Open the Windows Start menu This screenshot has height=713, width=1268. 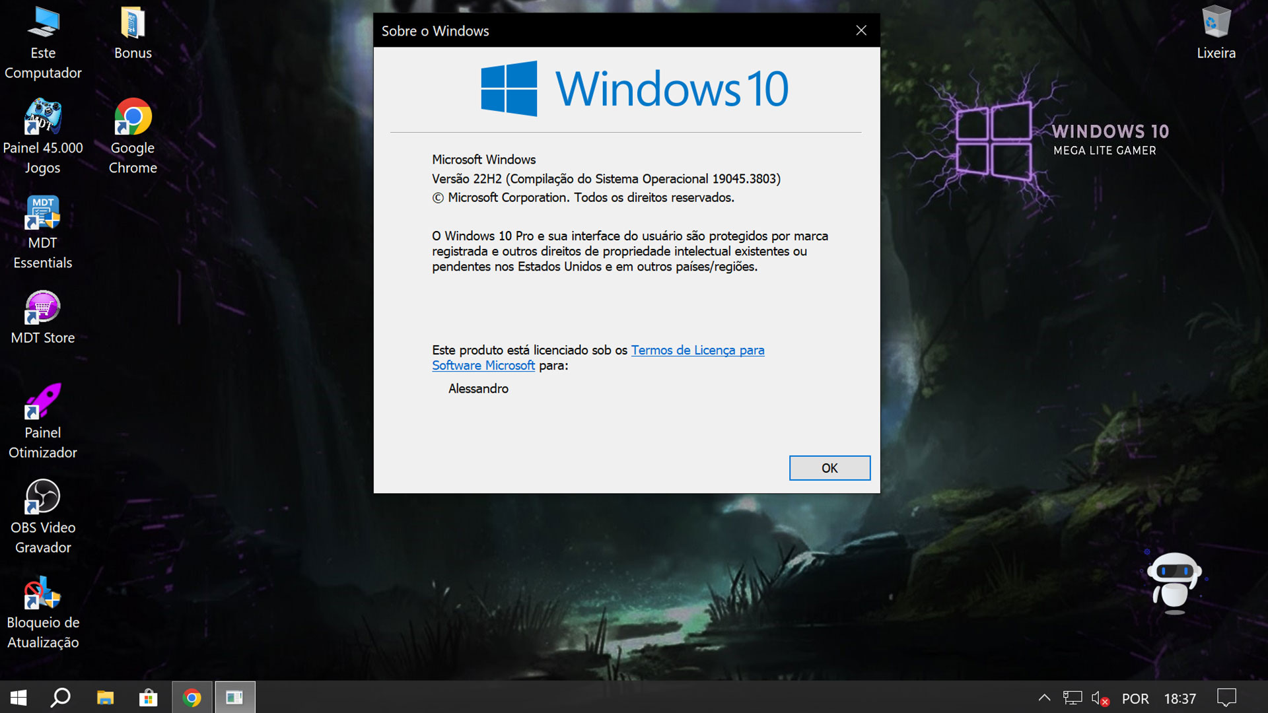coord(18,698)
